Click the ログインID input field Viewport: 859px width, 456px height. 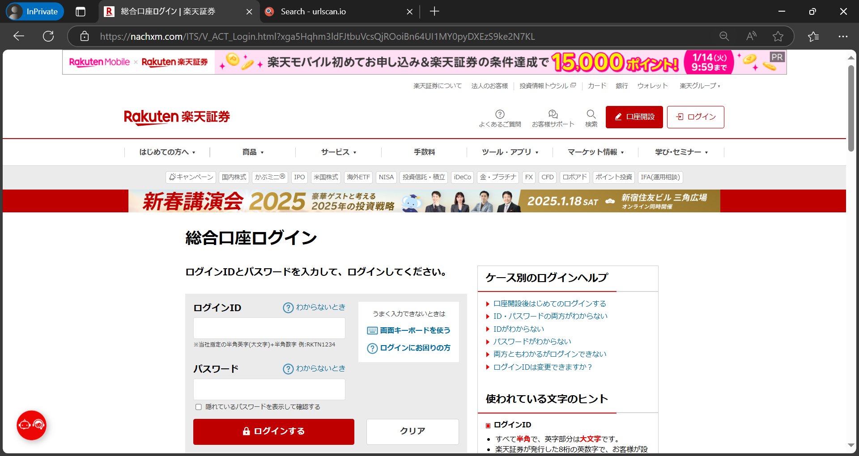click(x=269, y=328)
